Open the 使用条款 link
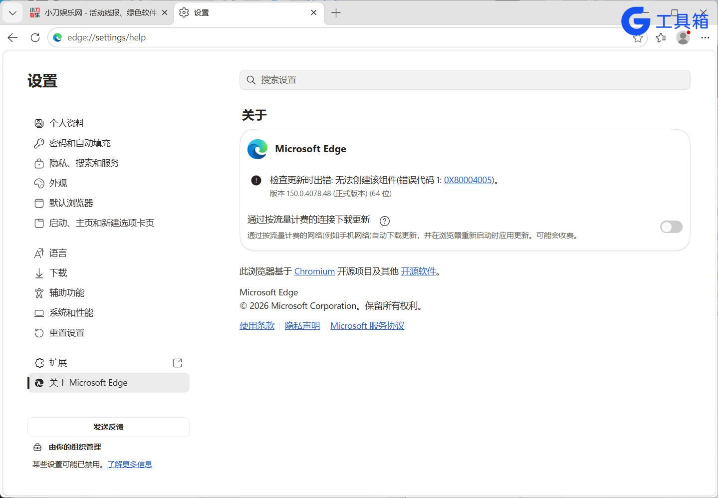Viewport: 718px width, 498px height. pyautogui.click(x=257, y=326)
